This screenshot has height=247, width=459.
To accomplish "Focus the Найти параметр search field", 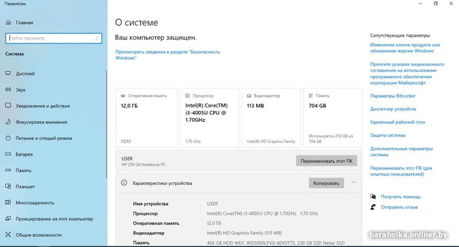I will tap(53, 38).
